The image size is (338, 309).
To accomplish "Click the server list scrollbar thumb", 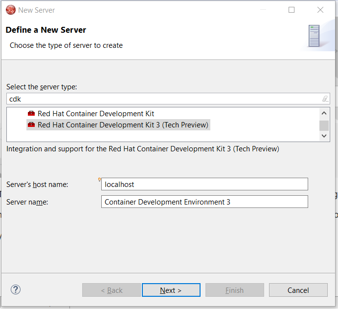I will coord(324,125).
